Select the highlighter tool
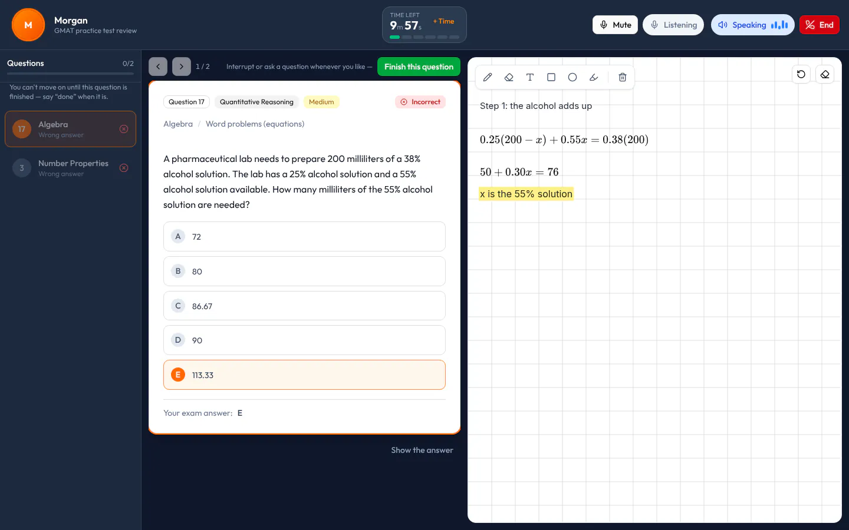Screen dimensions: 849x530 [x=594, y=77]
